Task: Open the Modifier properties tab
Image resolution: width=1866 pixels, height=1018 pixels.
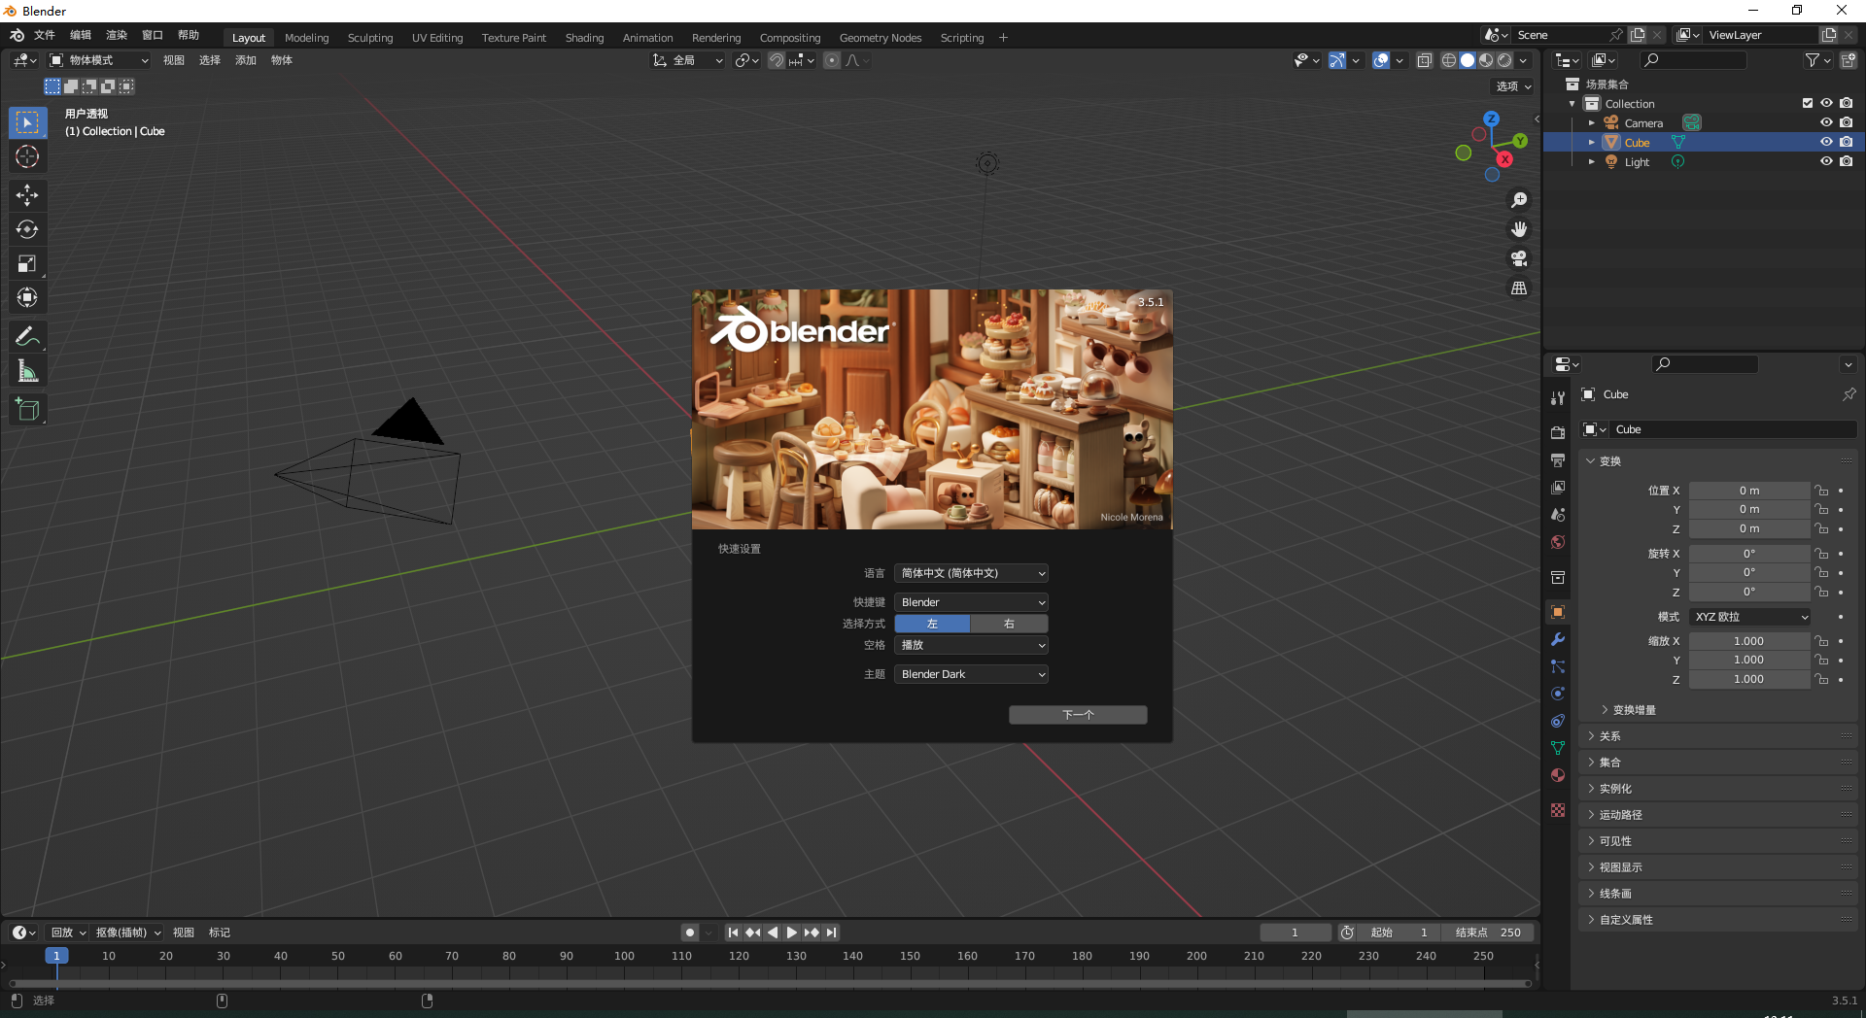Action: pyautogui.click(x=1557, y=639)
